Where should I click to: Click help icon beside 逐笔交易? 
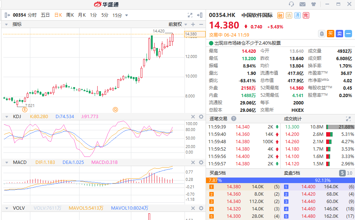234,118
